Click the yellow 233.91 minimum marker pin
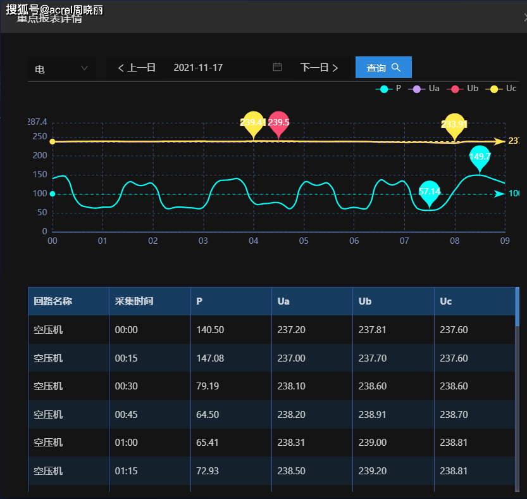 454,125
